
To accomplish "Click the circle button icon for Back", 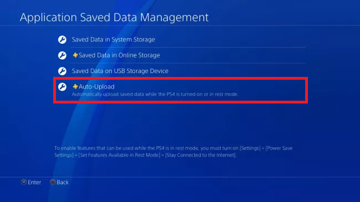I will (x=53, y=182).
